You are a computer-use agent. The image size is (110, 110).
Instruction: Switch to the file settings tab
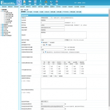coord(36,12)
